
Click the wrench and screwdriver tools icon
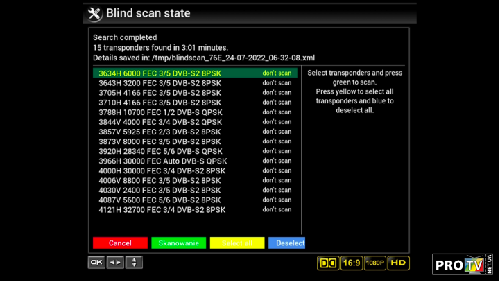94,13
